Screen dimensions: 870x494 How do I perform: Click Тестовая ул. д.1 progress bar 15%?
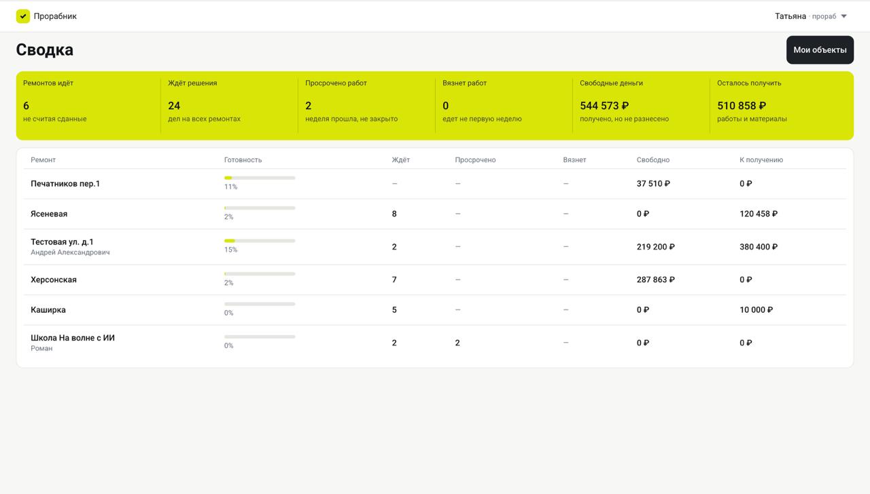(x=260, y=241)
